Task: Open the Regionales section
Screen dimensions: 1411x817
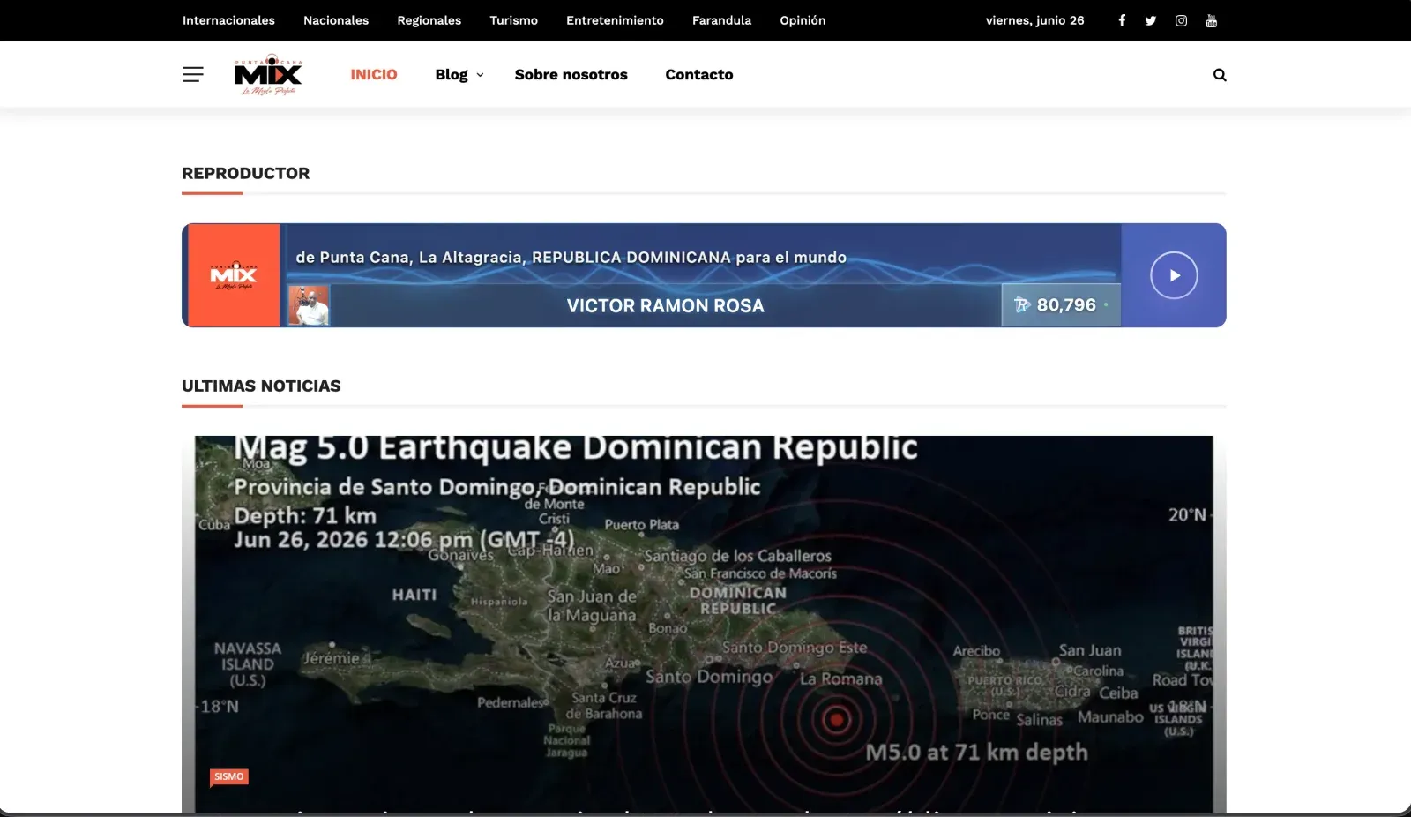Action: (x=429, y=20)
